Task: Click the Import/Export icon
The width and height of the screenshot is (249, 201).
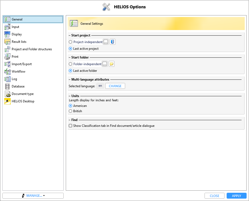Action: pyautogui.click(x=7, y=64)
